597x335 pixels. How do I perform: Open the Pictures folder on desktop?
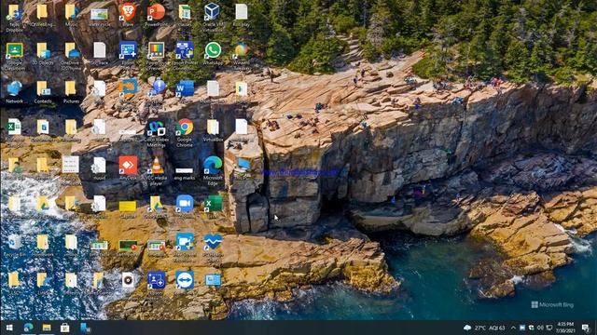click(x=71, y=92)
